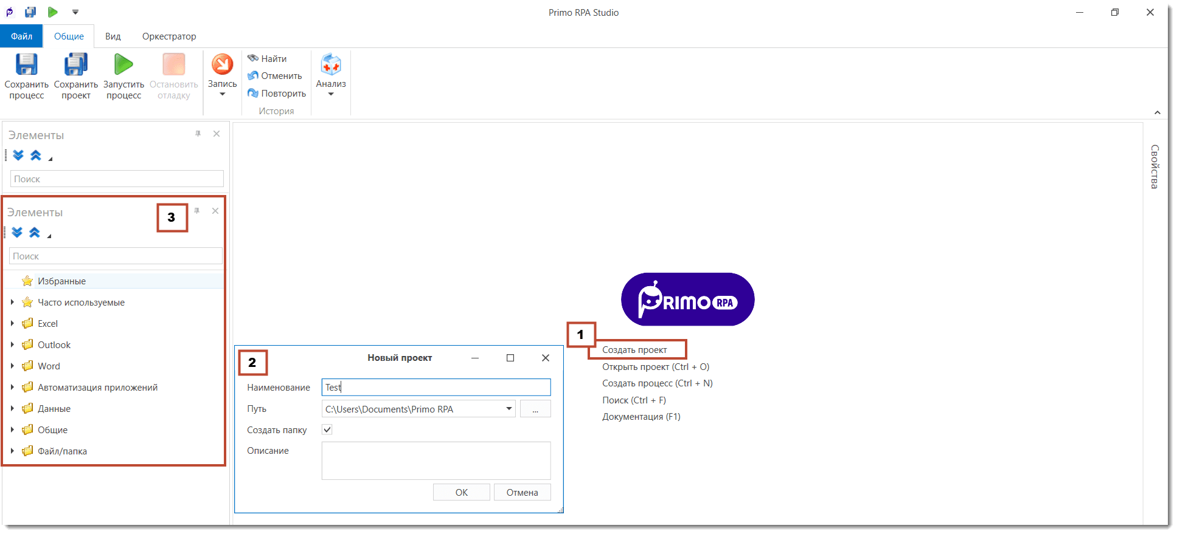1177x534 pixels.
Task: Open the Запись dropdown arrow
Action: (x=223, y=94)
